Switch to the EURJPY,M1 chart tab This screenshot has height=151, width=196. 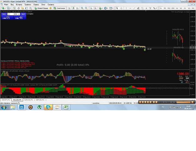click(x=6, y=100)
